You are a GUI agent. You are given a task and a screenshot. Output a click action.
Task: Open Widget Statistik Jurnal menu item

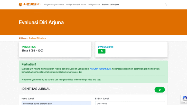[76, 5]
